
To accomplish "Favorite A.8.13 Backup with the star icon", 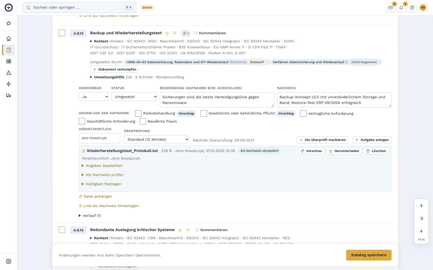I will pos(167,33).
